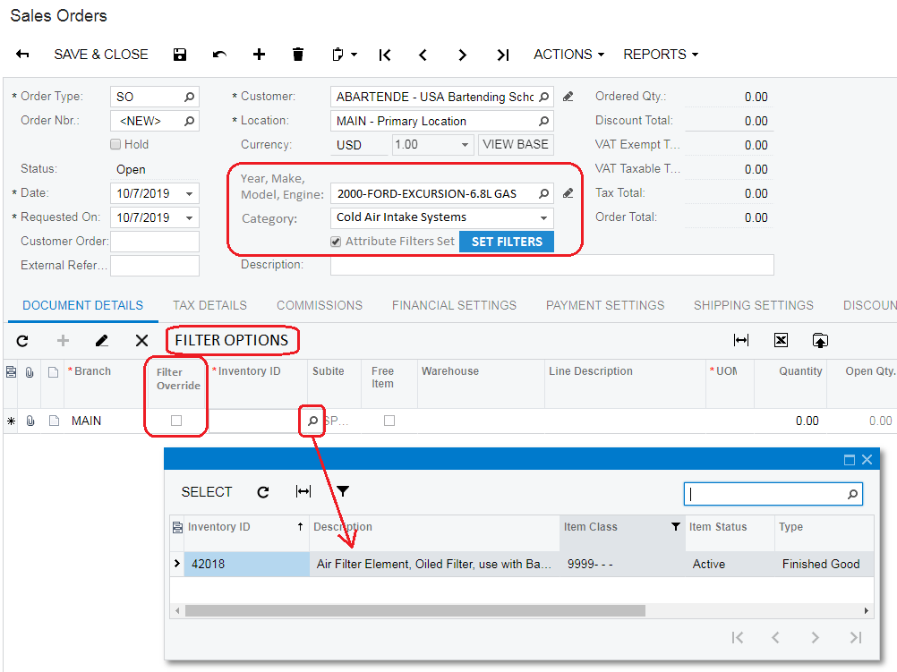Fit columns icon in lookup popup
Screen dimensions: 897x672
point(303,491)
